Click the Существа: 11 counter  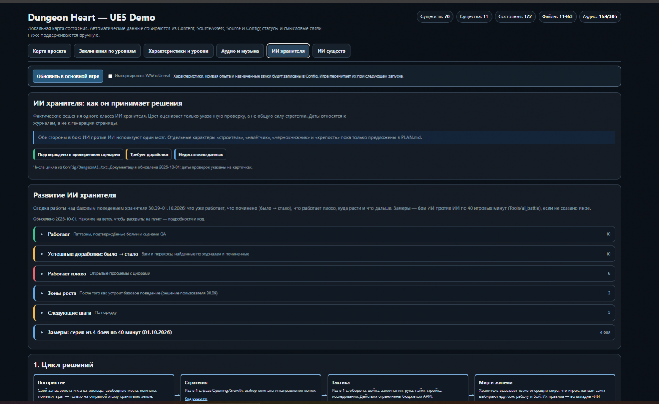click(x=474, y=16)
